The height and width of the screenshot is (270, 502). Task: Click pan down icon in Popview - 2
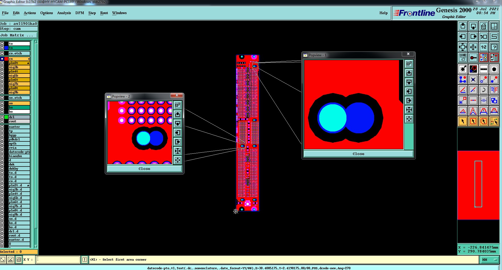tap(178, 123)
